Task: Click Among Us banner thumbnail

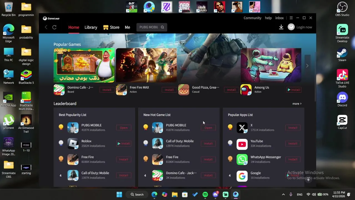Action: tap(271, 65)
